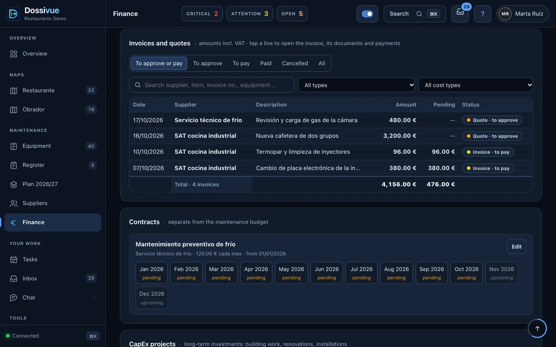
Task: Click the Suppliers people icon
Action: [x=14, y=203]
